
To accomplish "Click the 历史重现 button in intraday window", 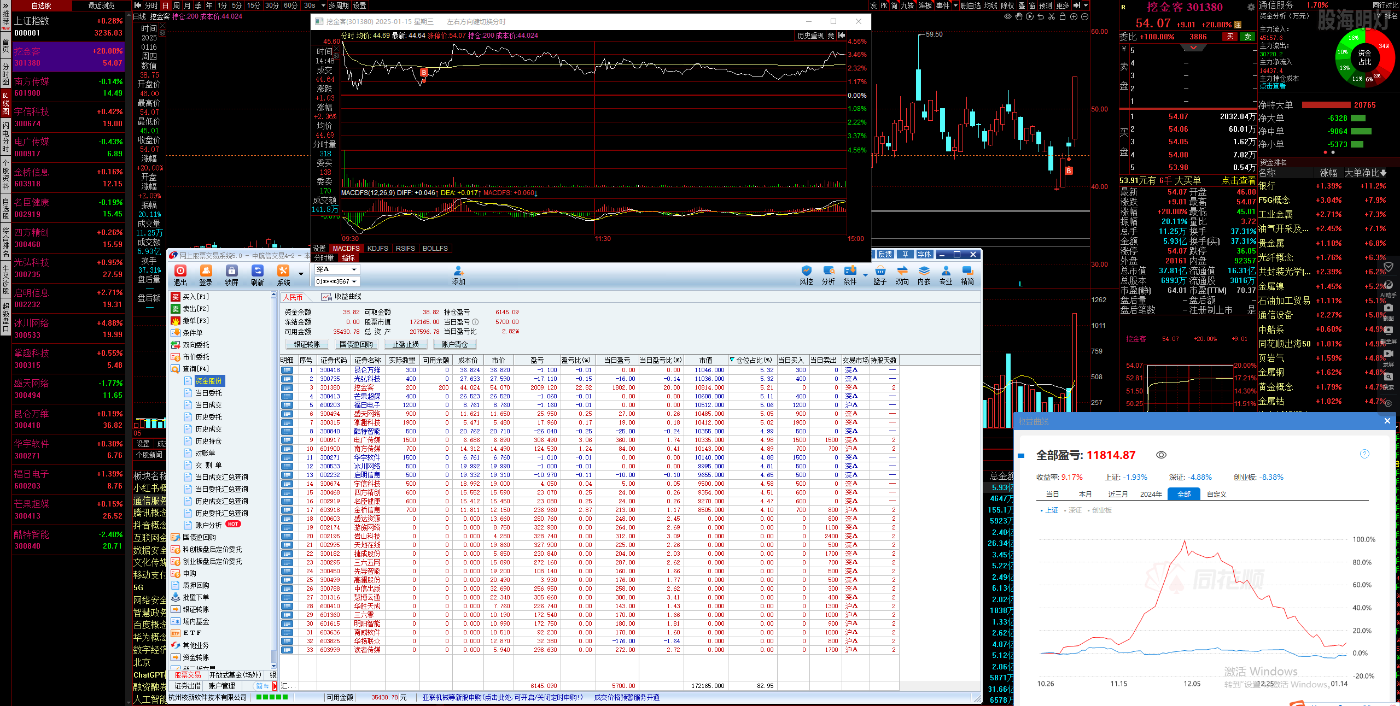I will coord(810,36).
